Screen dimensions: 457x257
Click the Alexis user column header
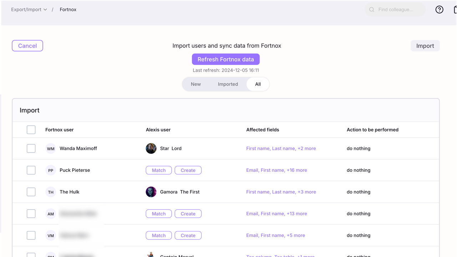click(x=158, y=130)
